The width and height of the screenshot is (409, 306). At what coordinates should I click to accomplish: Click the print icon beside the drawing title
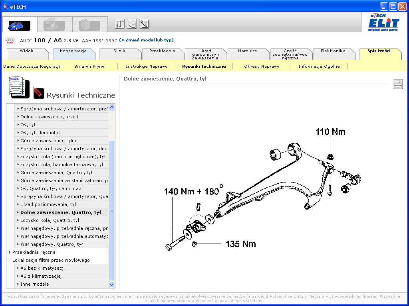click(x=398, y=84)
